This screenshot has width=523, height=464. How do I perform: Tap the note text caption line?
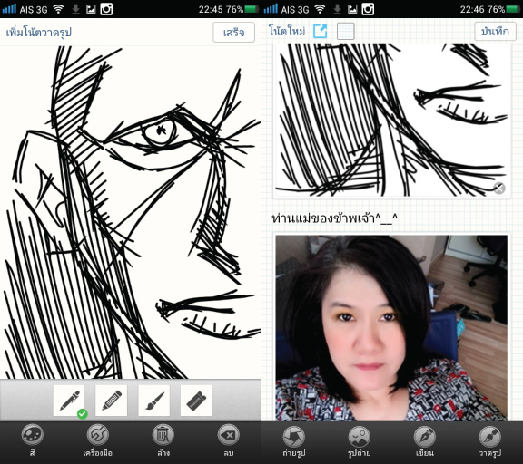[x=334, y=218]
